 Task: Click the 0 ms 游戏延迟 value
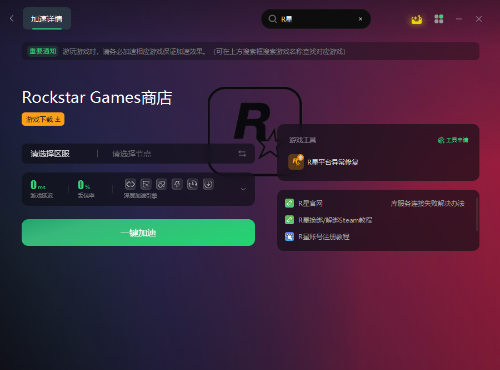point(38,185)
